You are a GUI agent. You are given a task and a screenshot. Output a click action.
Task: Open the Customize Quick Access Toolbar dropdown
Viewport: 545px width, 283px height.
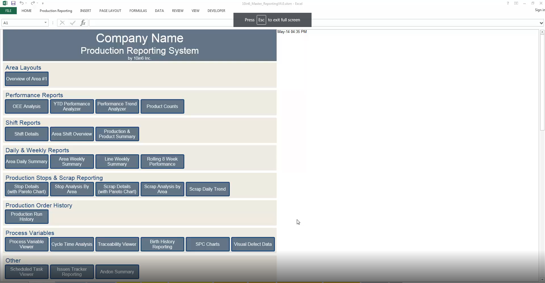[x=43, y=3]
